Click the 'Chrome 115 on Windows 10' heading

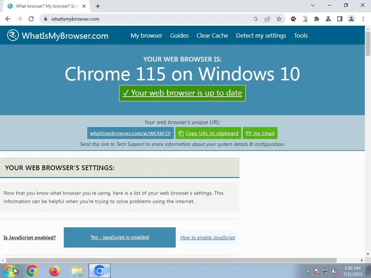183,74
